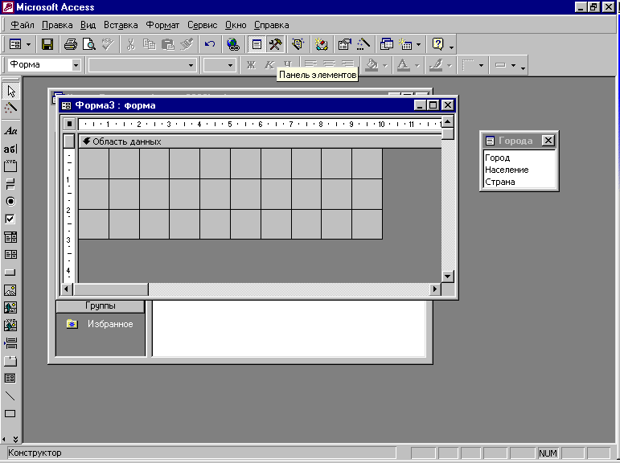The image size is (620, 463).
Task: Click the Cut scissors icon
Action: click(130, 44)
